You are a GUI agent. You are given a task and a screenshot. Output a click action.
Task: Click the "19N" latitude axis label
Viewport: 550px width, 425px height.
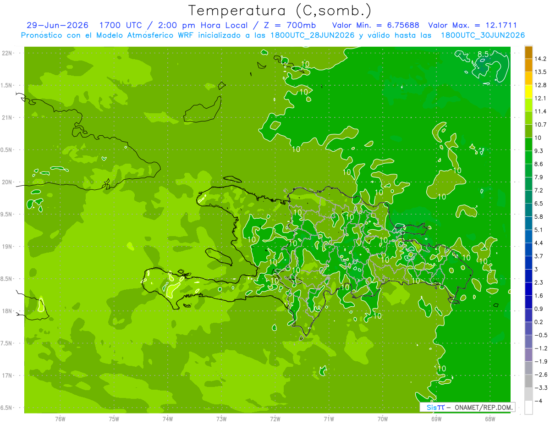pyautogui.click(x=8, y=247)
